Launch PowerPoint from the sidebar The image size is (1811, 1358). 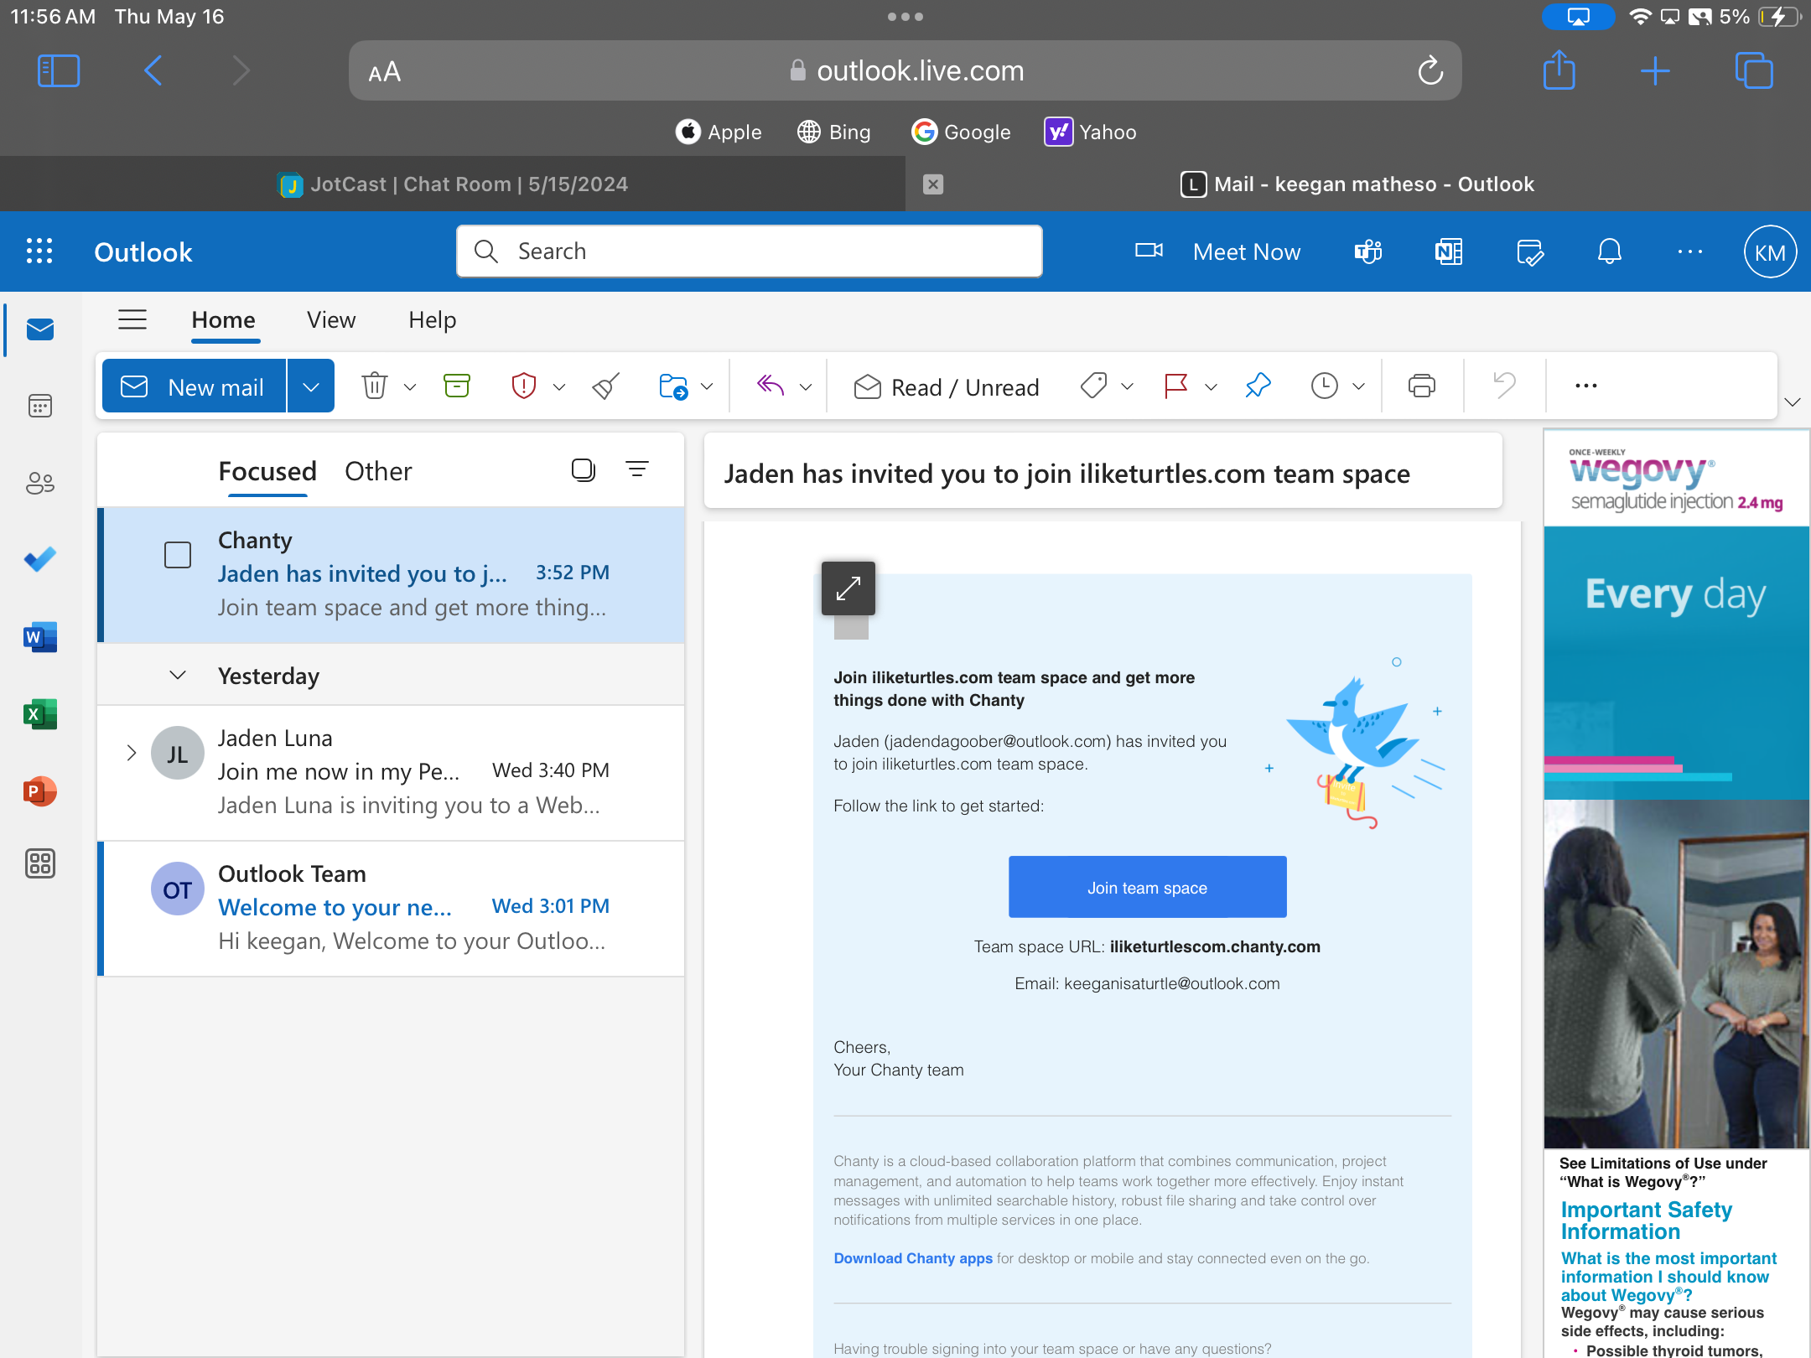click(x=39, y=791)
